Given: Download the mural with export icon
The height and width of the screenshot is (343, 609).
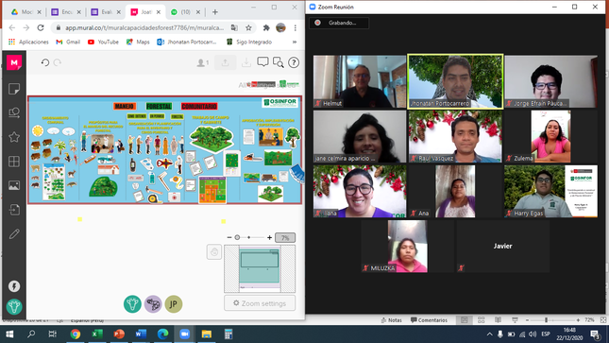Looking at the screenshot, I should click(x=246, y=62).
